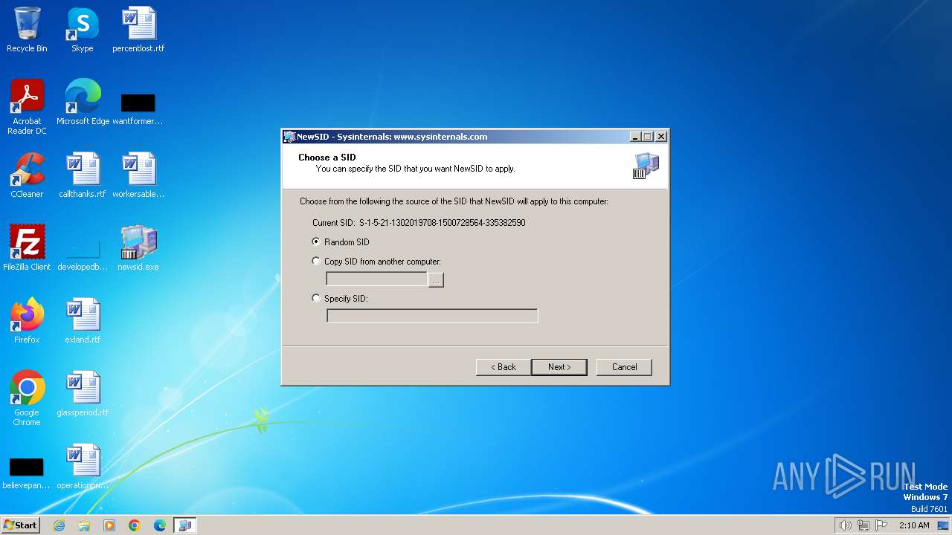
Task: Click the computer name input field
Action: pyautogui.click(x=376, y=279)
